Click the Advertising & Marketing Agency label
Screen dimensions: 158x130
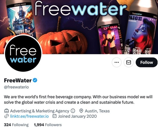[x=40, y=111]
